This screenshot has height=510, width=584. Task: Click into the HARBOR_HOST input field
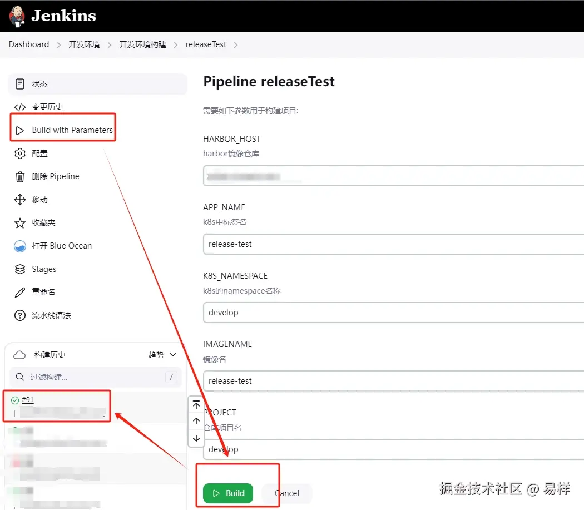point(393,176)
